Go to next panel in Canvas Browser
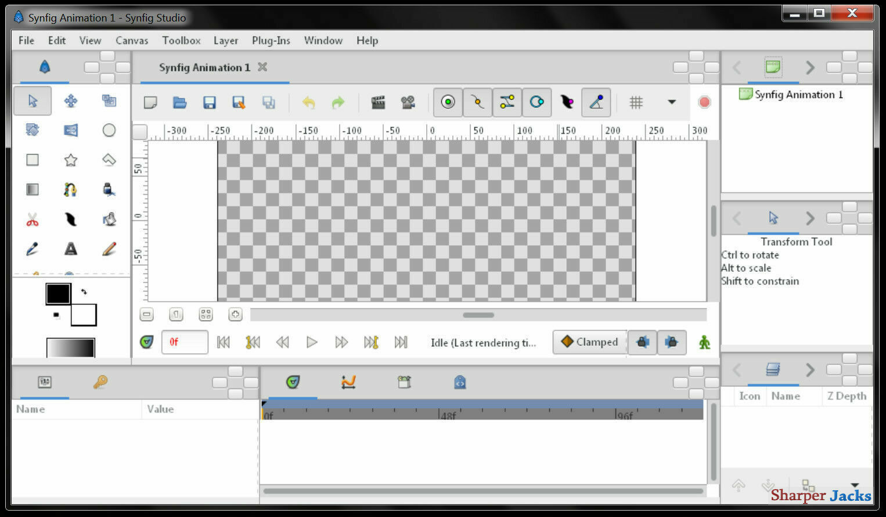Viewport: 886px width, 517px height. click(x=810, y=68)
